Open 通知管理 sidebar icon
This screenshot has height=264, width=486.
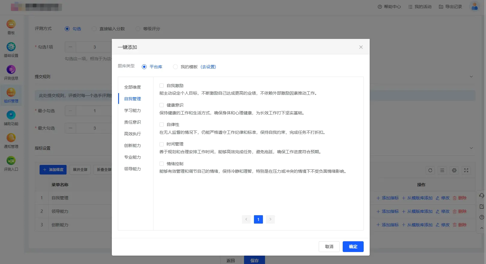(11, 138)
